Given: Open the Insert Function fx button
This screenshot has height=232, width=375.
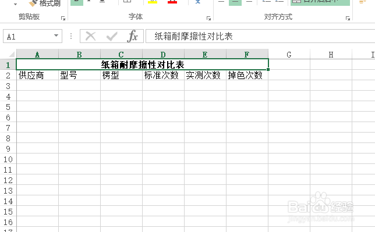Looking at the screenshot, I should 133,36.
